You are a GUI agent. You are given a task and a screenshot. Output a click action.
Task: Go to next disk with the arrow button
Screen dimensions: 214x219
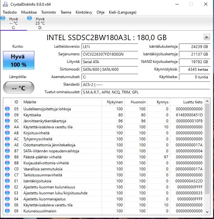207,37
